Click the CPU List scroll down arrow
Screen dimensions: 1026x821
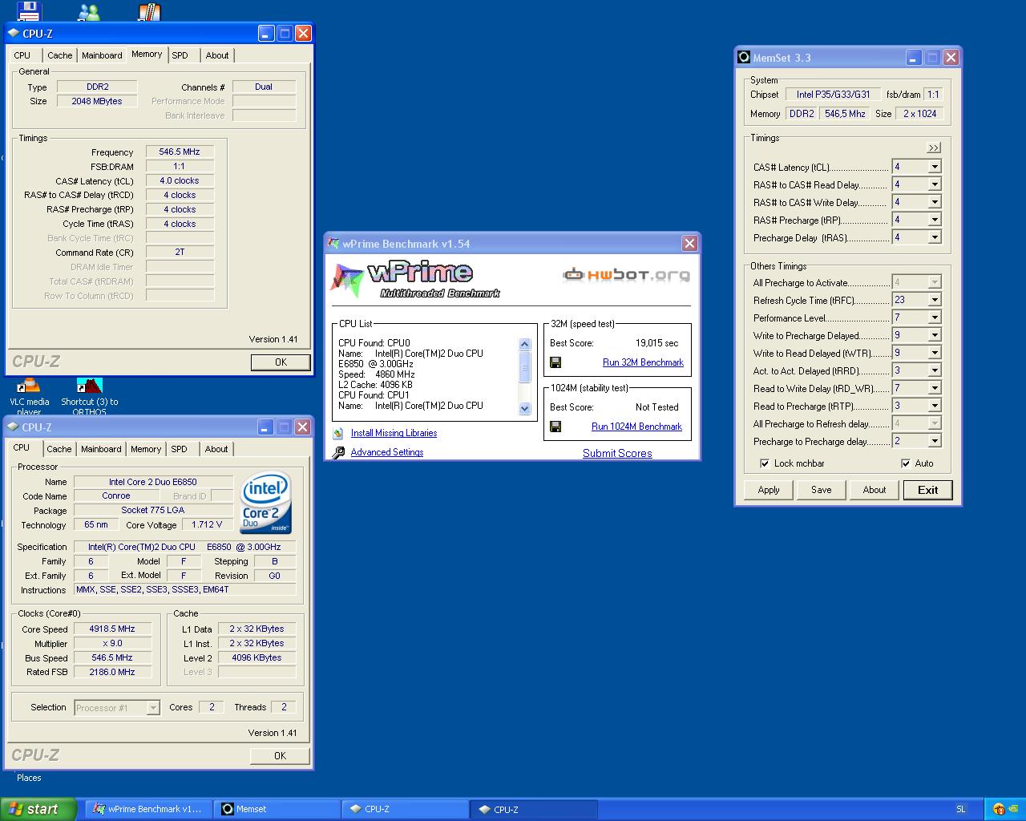[x=525, y=408]
